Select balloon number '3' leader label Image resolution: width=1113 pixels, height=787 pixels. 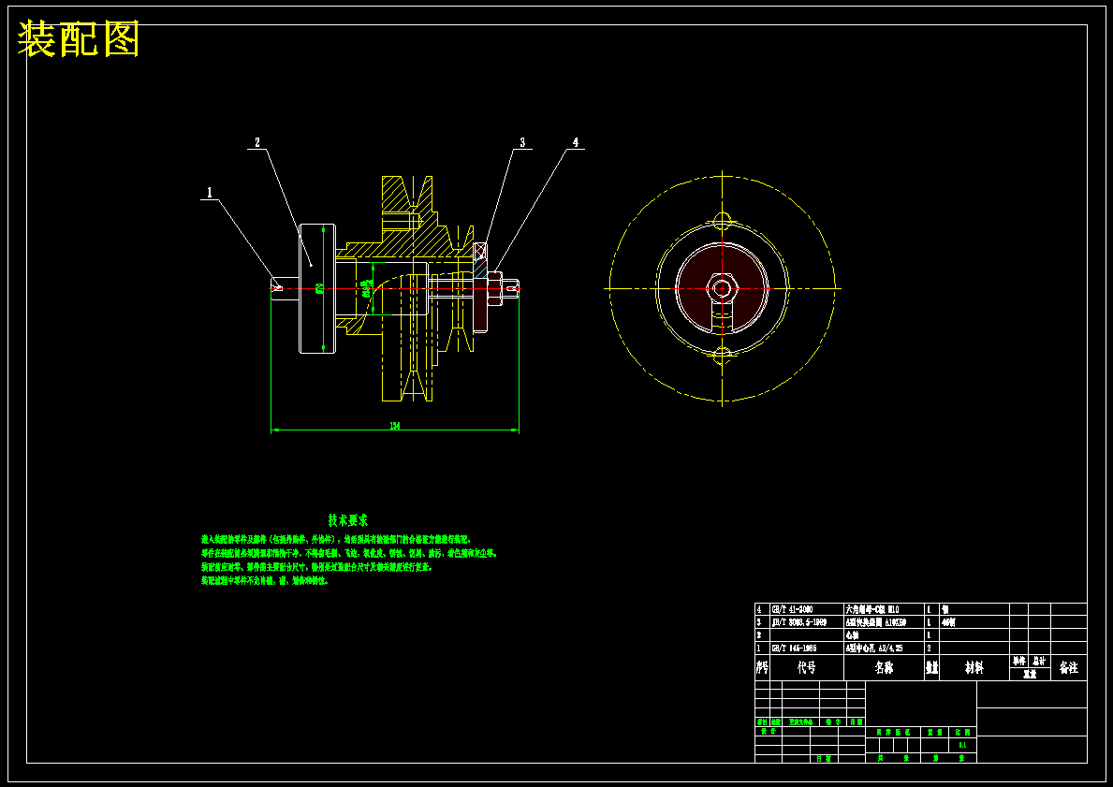click(522, 142)
